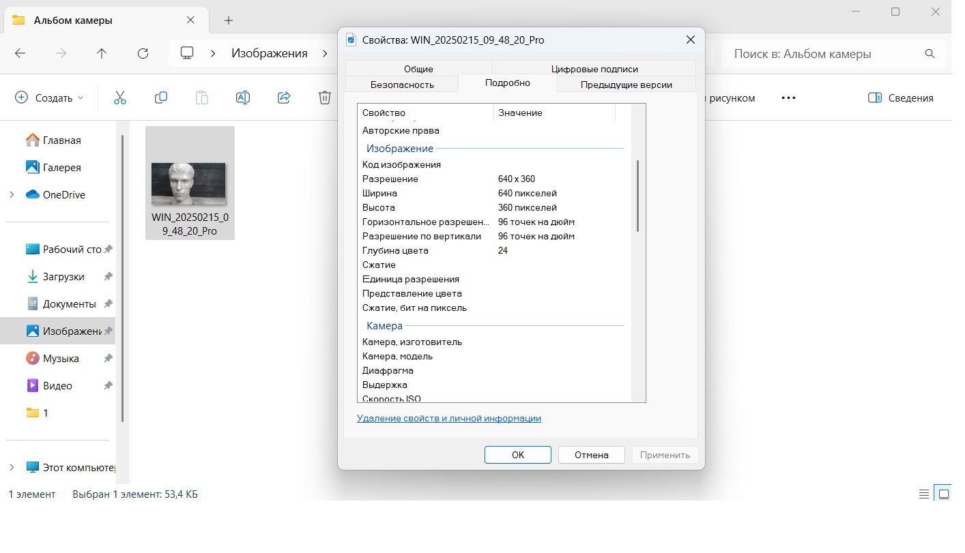965x553 pixels.
Task: Open the Цифровые подписи tab
Action: point(594,69)
